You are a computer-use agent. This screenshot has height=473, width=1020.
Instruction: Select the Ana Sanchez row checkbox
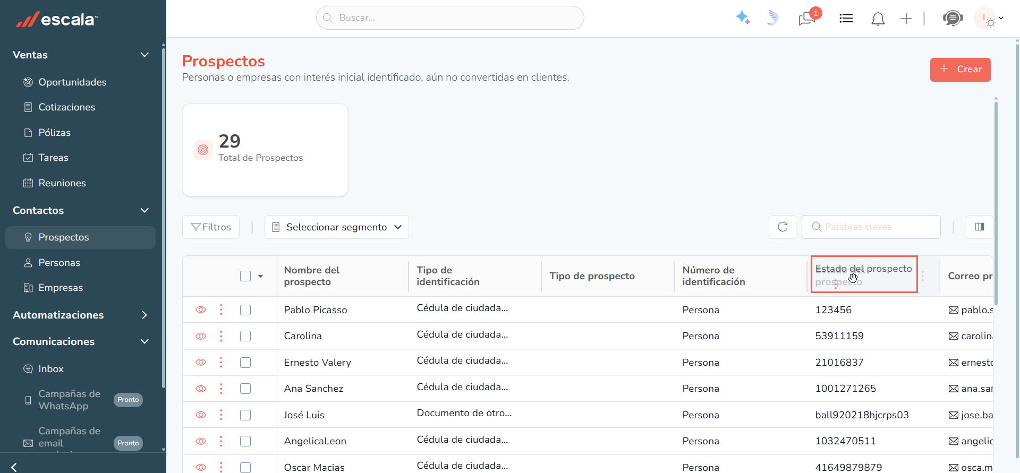pos(245,389)
